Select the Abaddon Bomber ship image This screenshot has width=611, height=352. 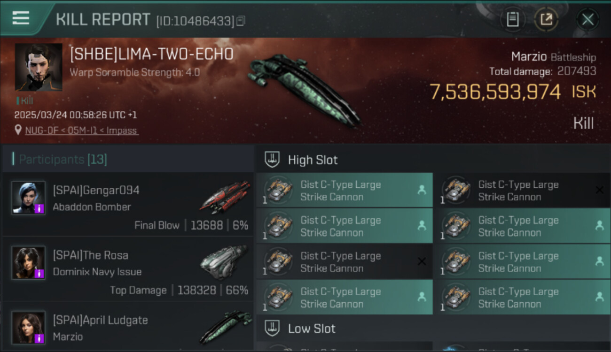pyautogui.click(x=225, y=196)
